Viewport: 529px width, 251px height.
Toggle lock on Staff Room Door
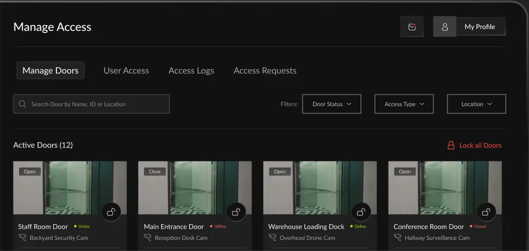click(x=111, y=212)
